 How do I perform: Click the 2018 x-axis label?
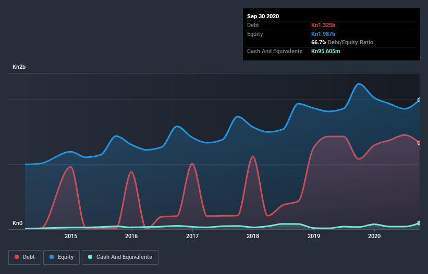(253, 236)
